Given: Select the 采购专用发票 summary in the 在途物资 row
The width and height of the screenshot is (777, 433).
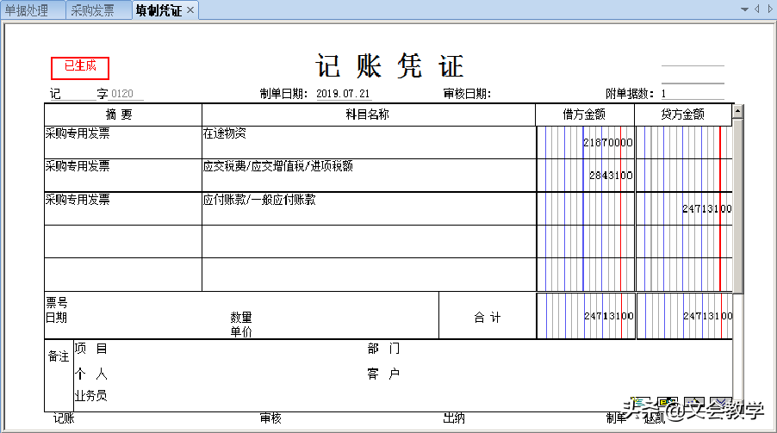Looking at the screenshot, I should (x=123, y=142).
